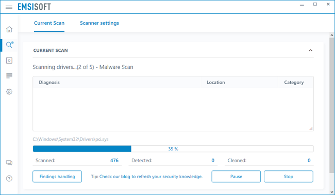This screenshot has width=335, height=195.
Task: Open the feedback chat icon
Action: pyautogui.click(x=9, y=163)
